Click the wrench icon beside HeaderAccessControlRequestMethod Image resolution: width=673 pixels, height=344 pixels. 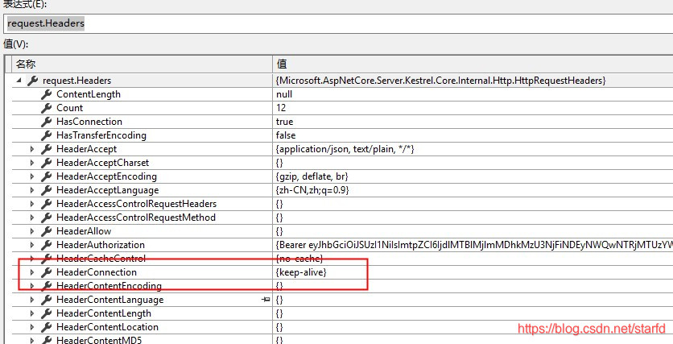click(46, 218)
